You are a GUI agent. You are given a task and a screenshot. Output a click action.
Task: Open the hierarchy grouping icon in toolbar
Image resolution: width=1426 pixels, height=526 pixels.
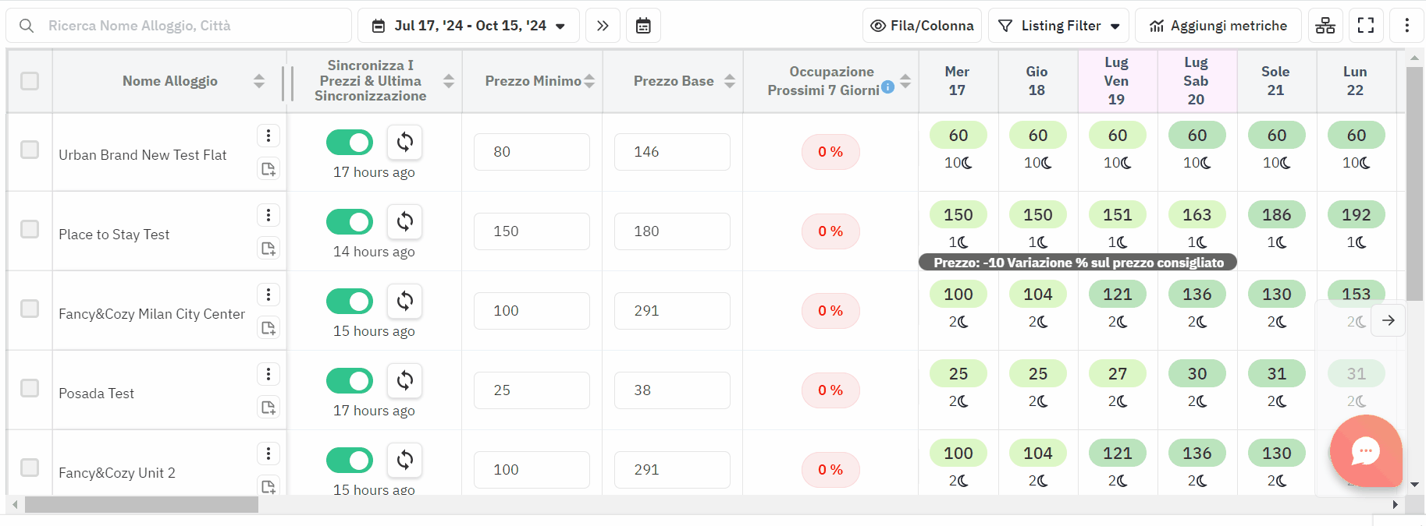1325,26
